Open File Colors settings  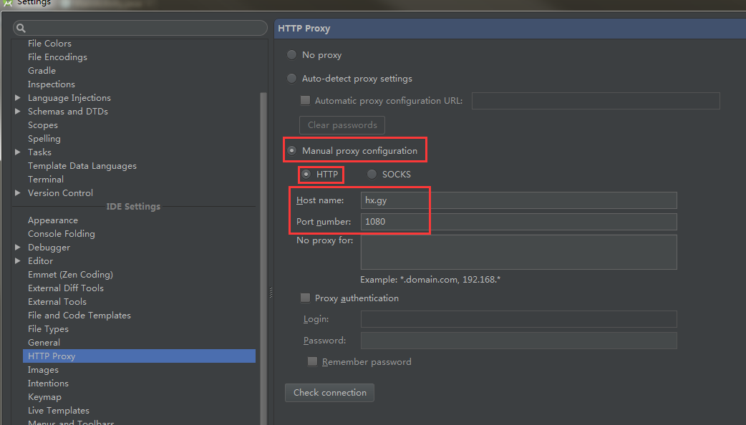click(49, 43)
